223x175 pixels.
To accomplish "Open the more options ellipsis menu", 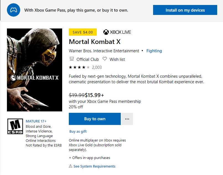I will [x=127, y=119].
